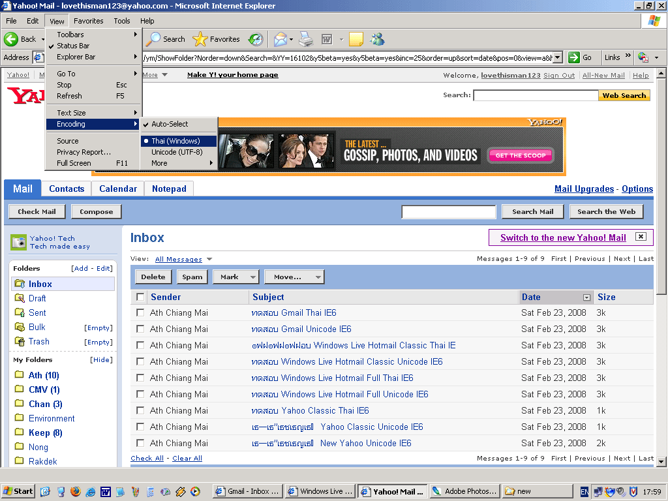668x501 pixels.
Task: Click the Yahoo! Tech camera icon
Action: (18, 242)
